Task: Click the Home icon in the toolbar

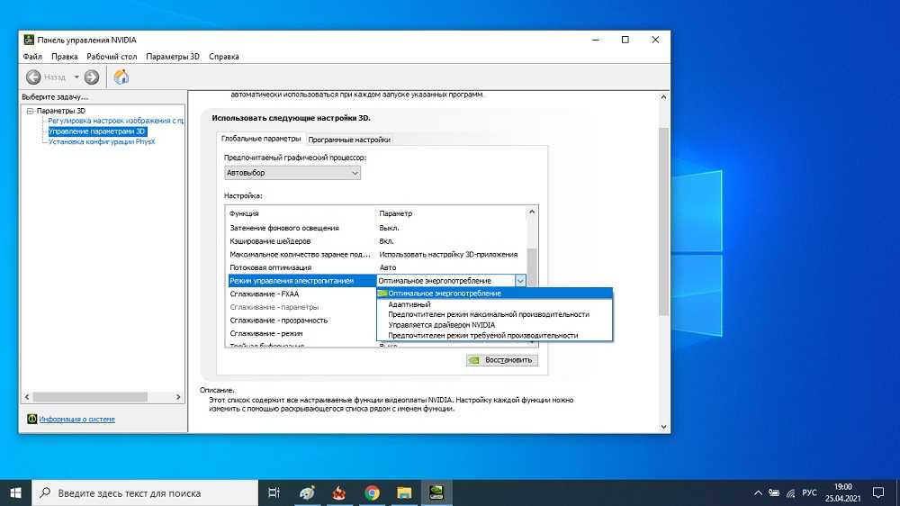Action: [x=121, y=77]
